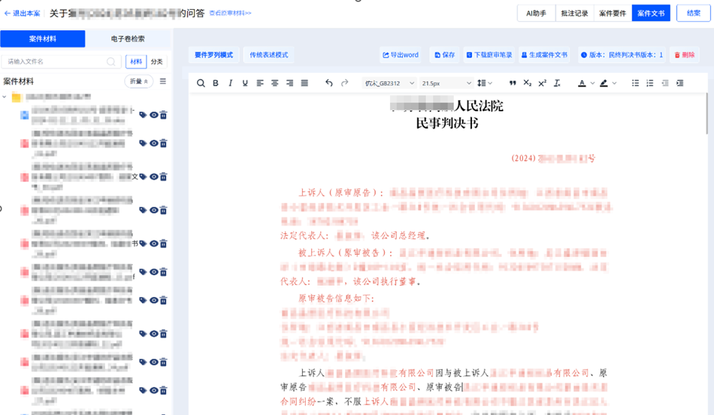Click the 保存 button
714x415 pixels.
444,55
